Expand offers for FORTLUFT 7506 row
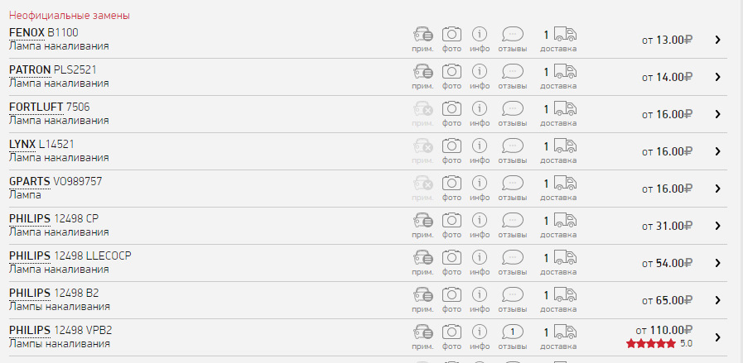 coord(717,114)
